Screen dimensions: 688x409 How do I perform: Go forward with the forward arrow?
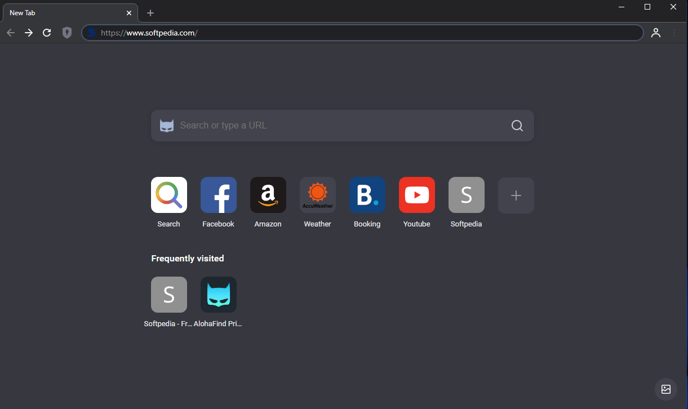29,33
